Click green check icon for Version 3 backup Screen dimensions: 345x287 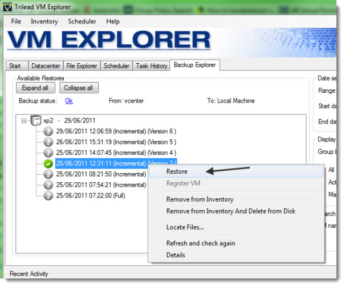click(48, 163)
